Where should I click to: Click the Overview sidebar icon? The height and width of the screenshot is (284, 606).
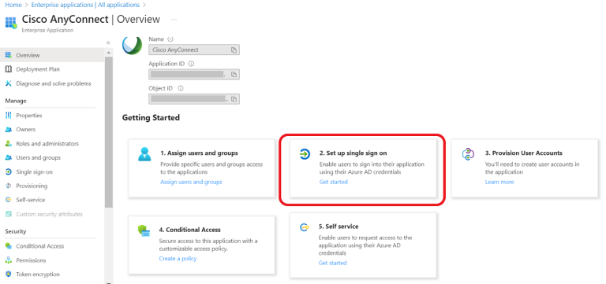pos(9,55)
